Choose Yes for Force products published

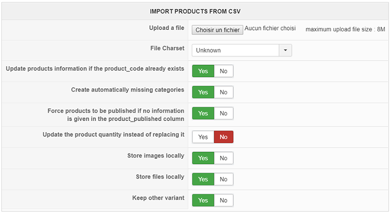(203, 114)
